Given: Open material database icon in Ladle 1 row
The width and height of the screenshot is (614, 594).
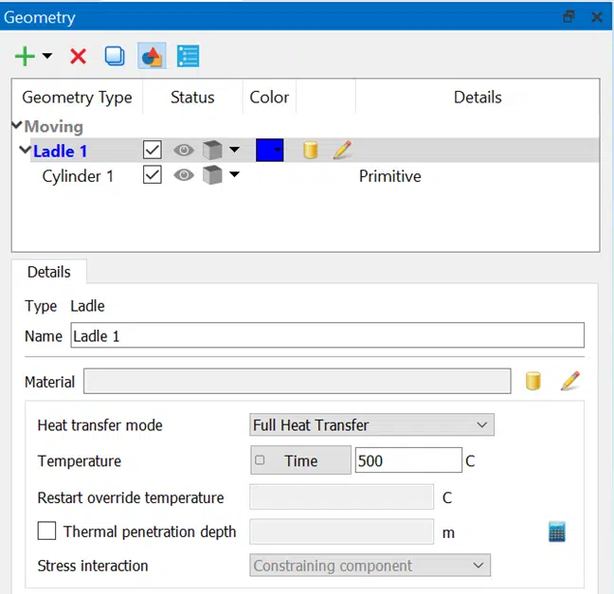Looking at the screenshot, I should 310,151.
